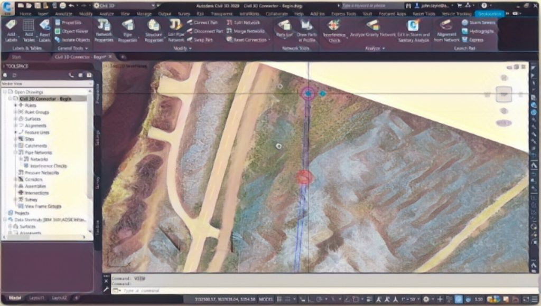Click the Pipe Properties icon
Screen dimensions: 541x306
[x=128, y=31]
